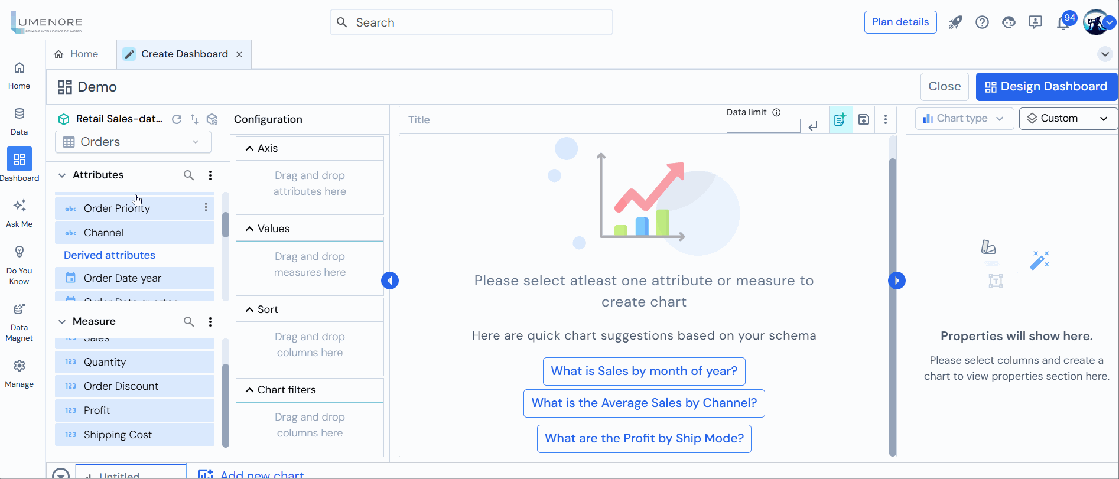Screen dimensions: 1119x479
Task: Expand the Chart type dropdown
Action: pyautogui.click(x=964, y=118)
